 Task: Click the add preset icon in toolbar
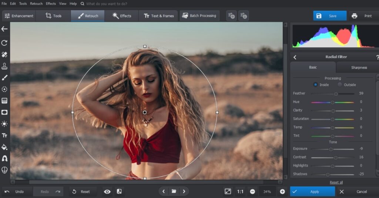click(231, 16)
